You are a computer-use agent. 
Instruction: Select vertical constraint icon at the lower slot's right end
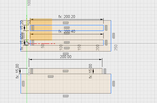tap(106, 42)
